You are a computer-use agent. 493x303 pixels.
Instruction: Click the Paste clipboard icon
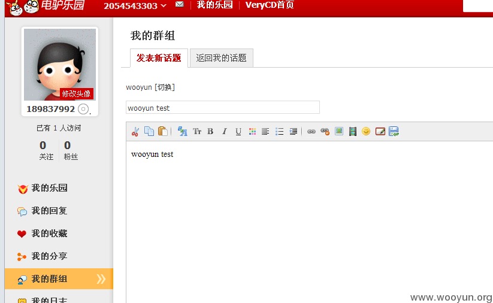(162, 131)
